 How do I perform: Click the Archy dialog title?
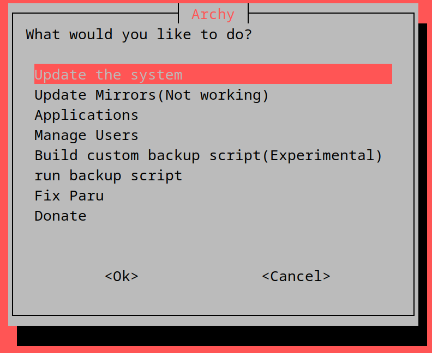click(x=213, y=14)
